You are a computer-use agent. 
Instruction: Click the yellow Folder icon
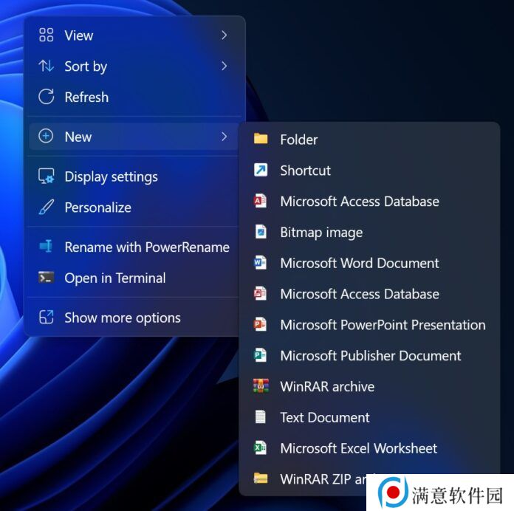[x=261, y=139]
